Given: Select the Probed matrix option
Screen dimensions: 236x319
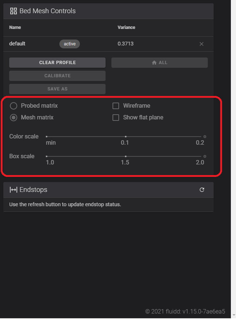Looking at the screenshot, I should [x=13, y=105].
